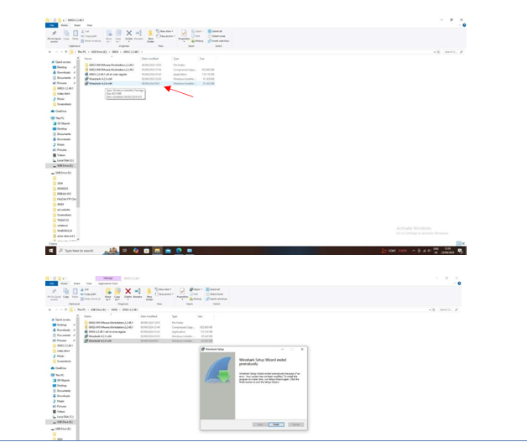Click New folder icon in upper Explorer ribbon

[x=150, y=34]
